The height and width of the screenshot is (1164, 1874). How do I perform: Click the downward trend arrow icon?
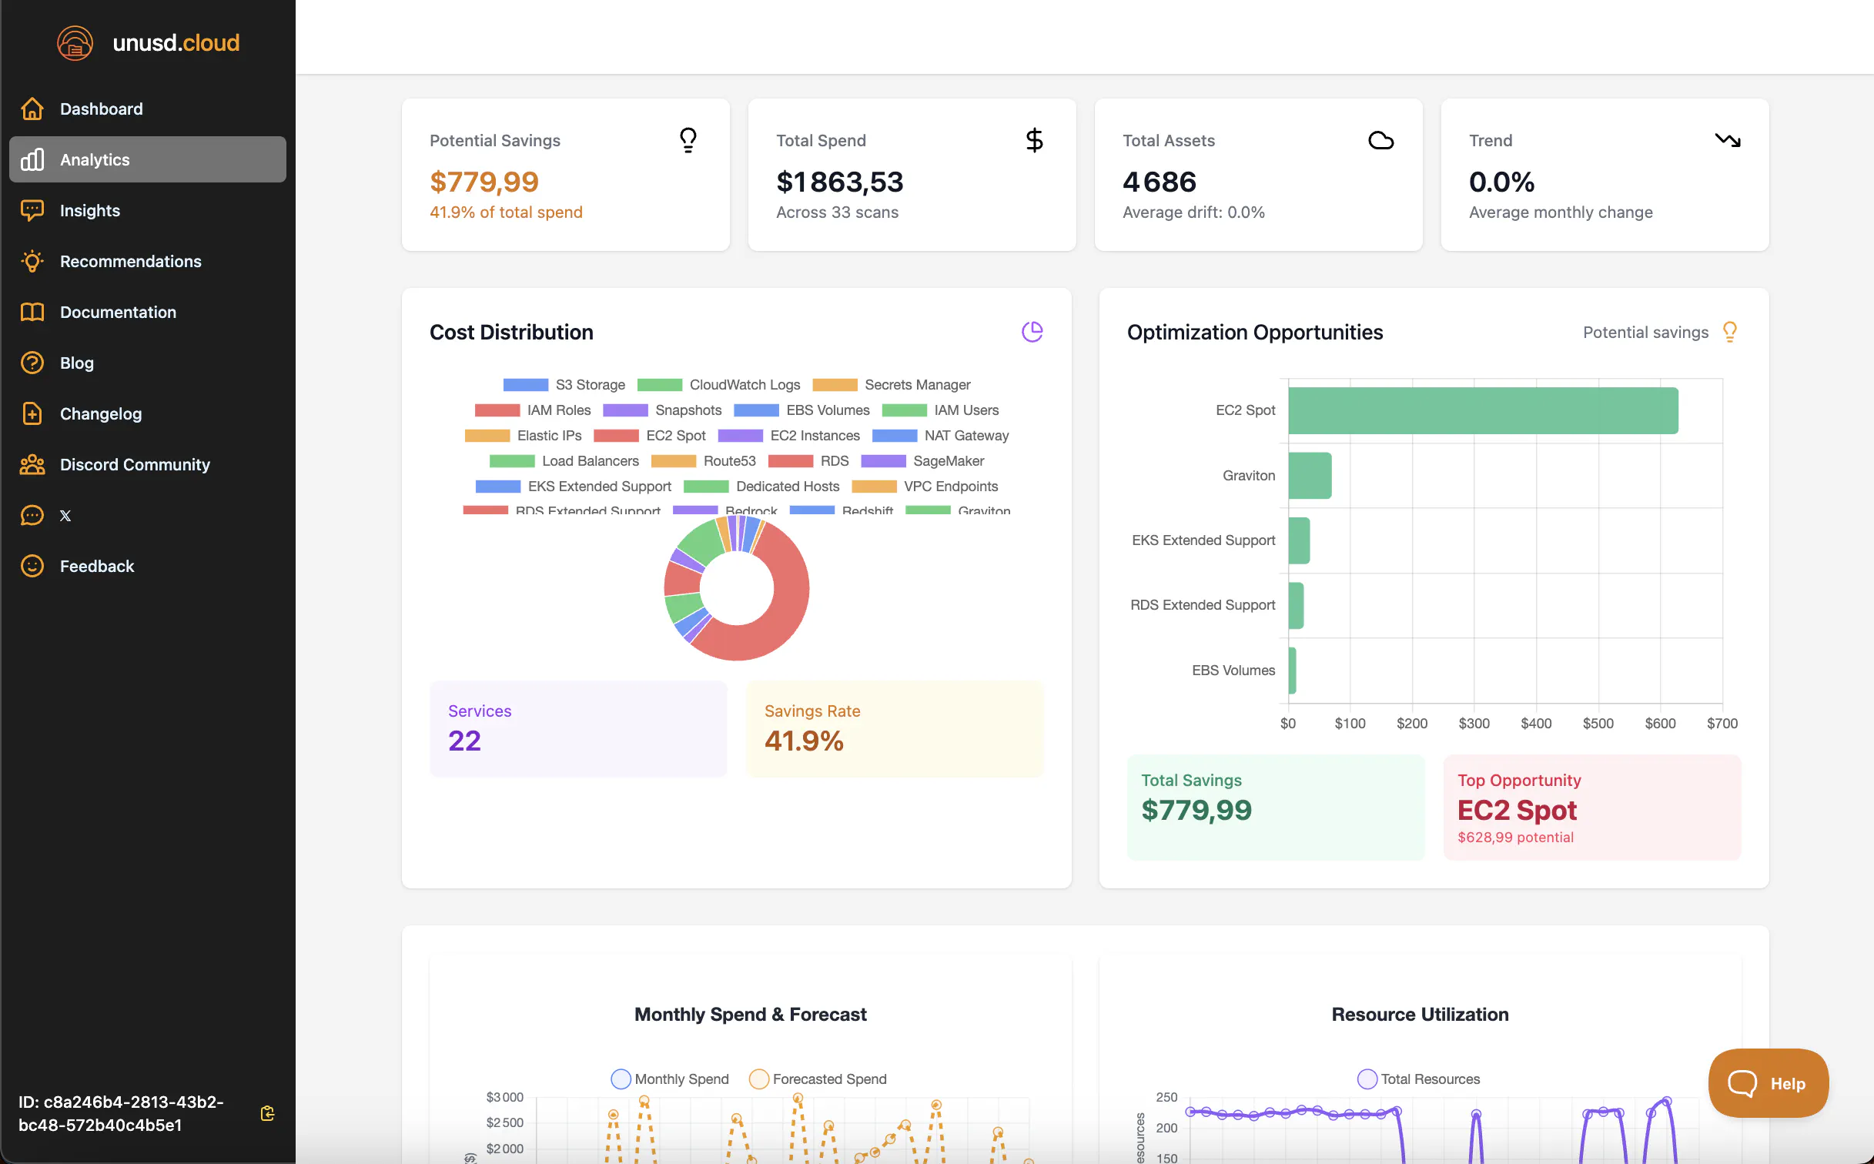[x=1727, y=140]
